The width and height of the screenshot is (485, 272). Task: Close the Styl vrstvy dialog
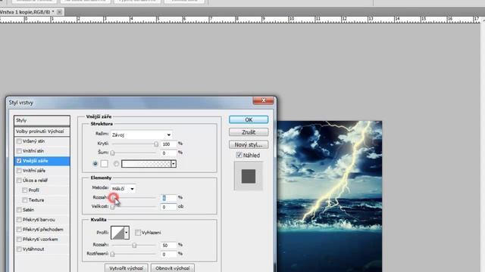(x=263, y=100)
